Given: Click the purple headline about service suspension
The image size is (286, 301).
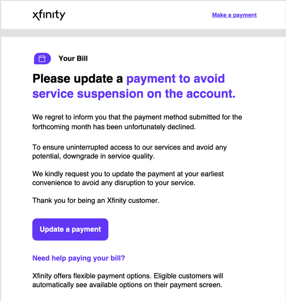Looking at the screenshot, I should 134,86.
